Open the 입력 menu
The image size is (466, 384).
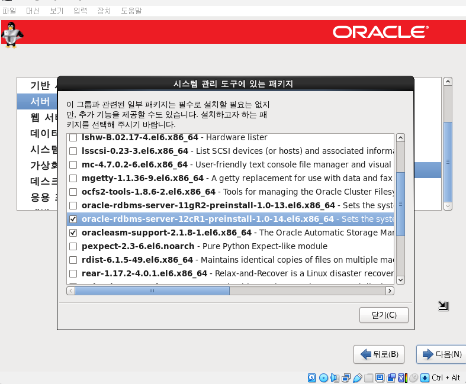[x=81, y=11]
